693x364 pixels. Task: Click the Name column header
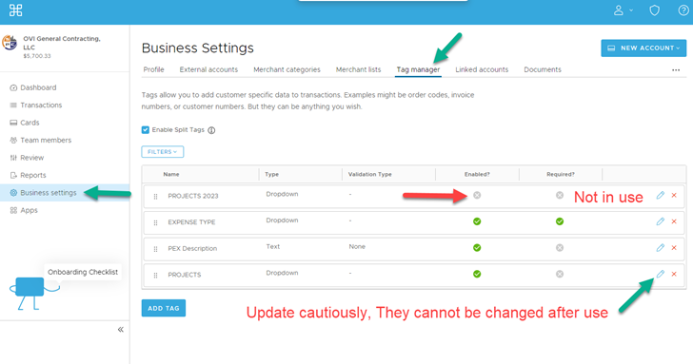[171, 174]
